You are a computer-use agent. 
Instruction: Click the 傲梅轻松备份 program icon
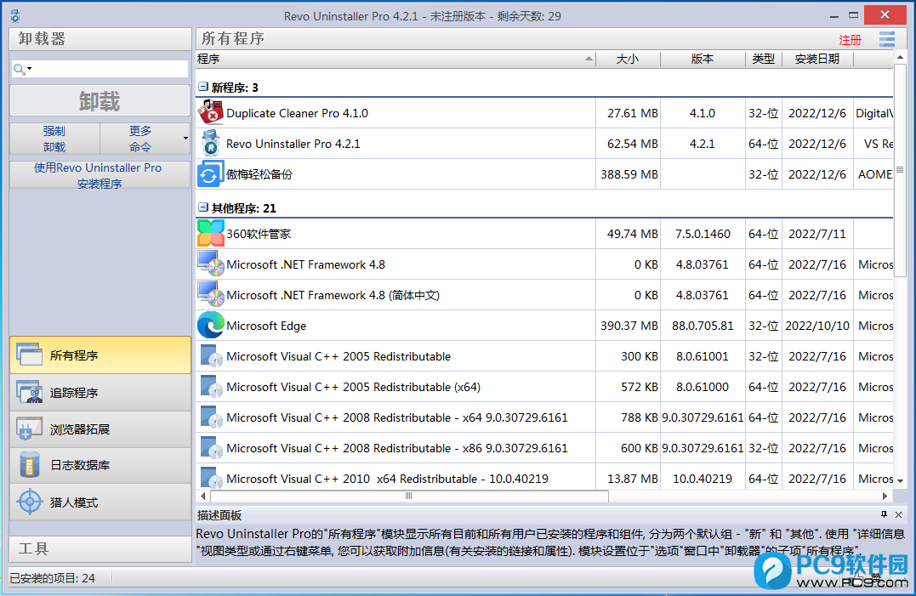coord(210,174)
